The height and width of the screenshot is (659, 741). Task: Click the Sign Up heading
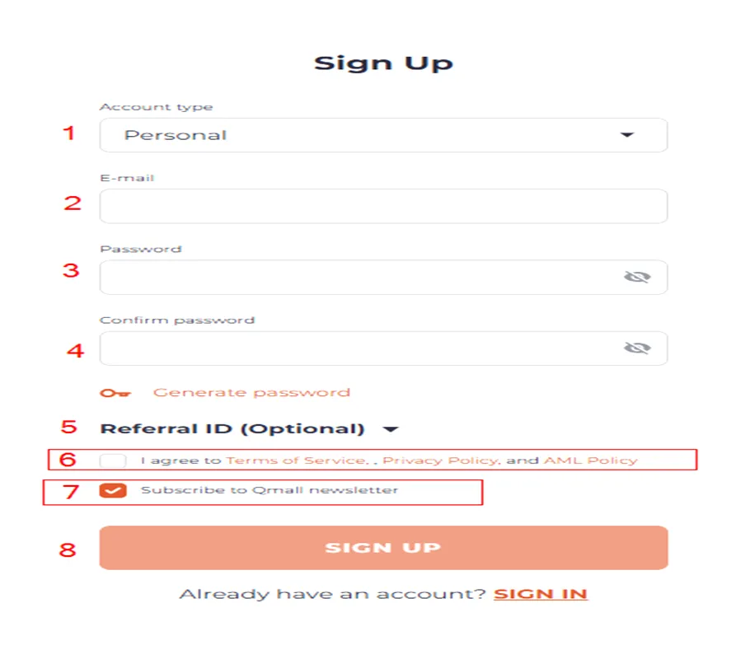coord(383,63)
